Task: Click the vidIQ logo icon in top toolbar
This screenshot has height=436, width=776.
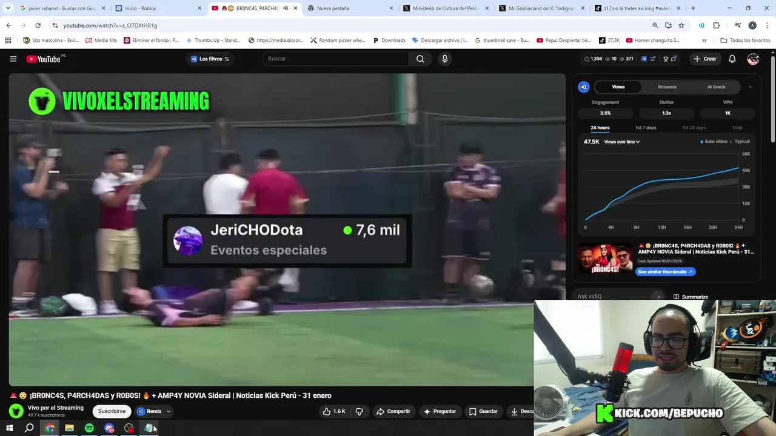Action: point(644,59)
